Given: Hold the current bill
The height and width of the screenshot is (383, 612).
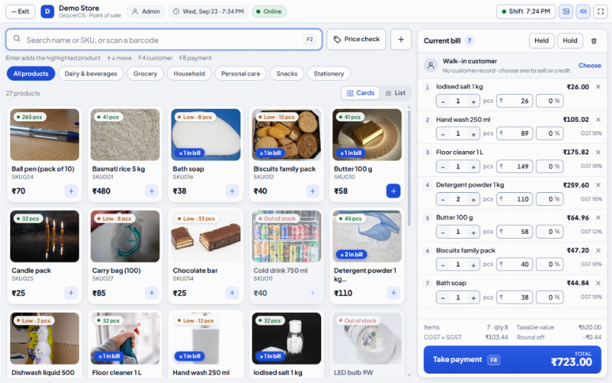Looking at the screenshot, I should tap(570, 40).
